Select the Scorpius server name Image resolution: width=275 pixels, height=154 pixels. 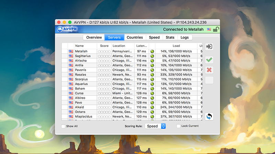(81, 79)
